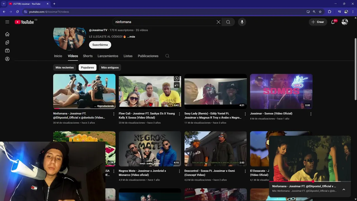The image size is (357, 201).
Task: Open browser zoom magnifier icon in address bar
Action: tap(314, 12)
